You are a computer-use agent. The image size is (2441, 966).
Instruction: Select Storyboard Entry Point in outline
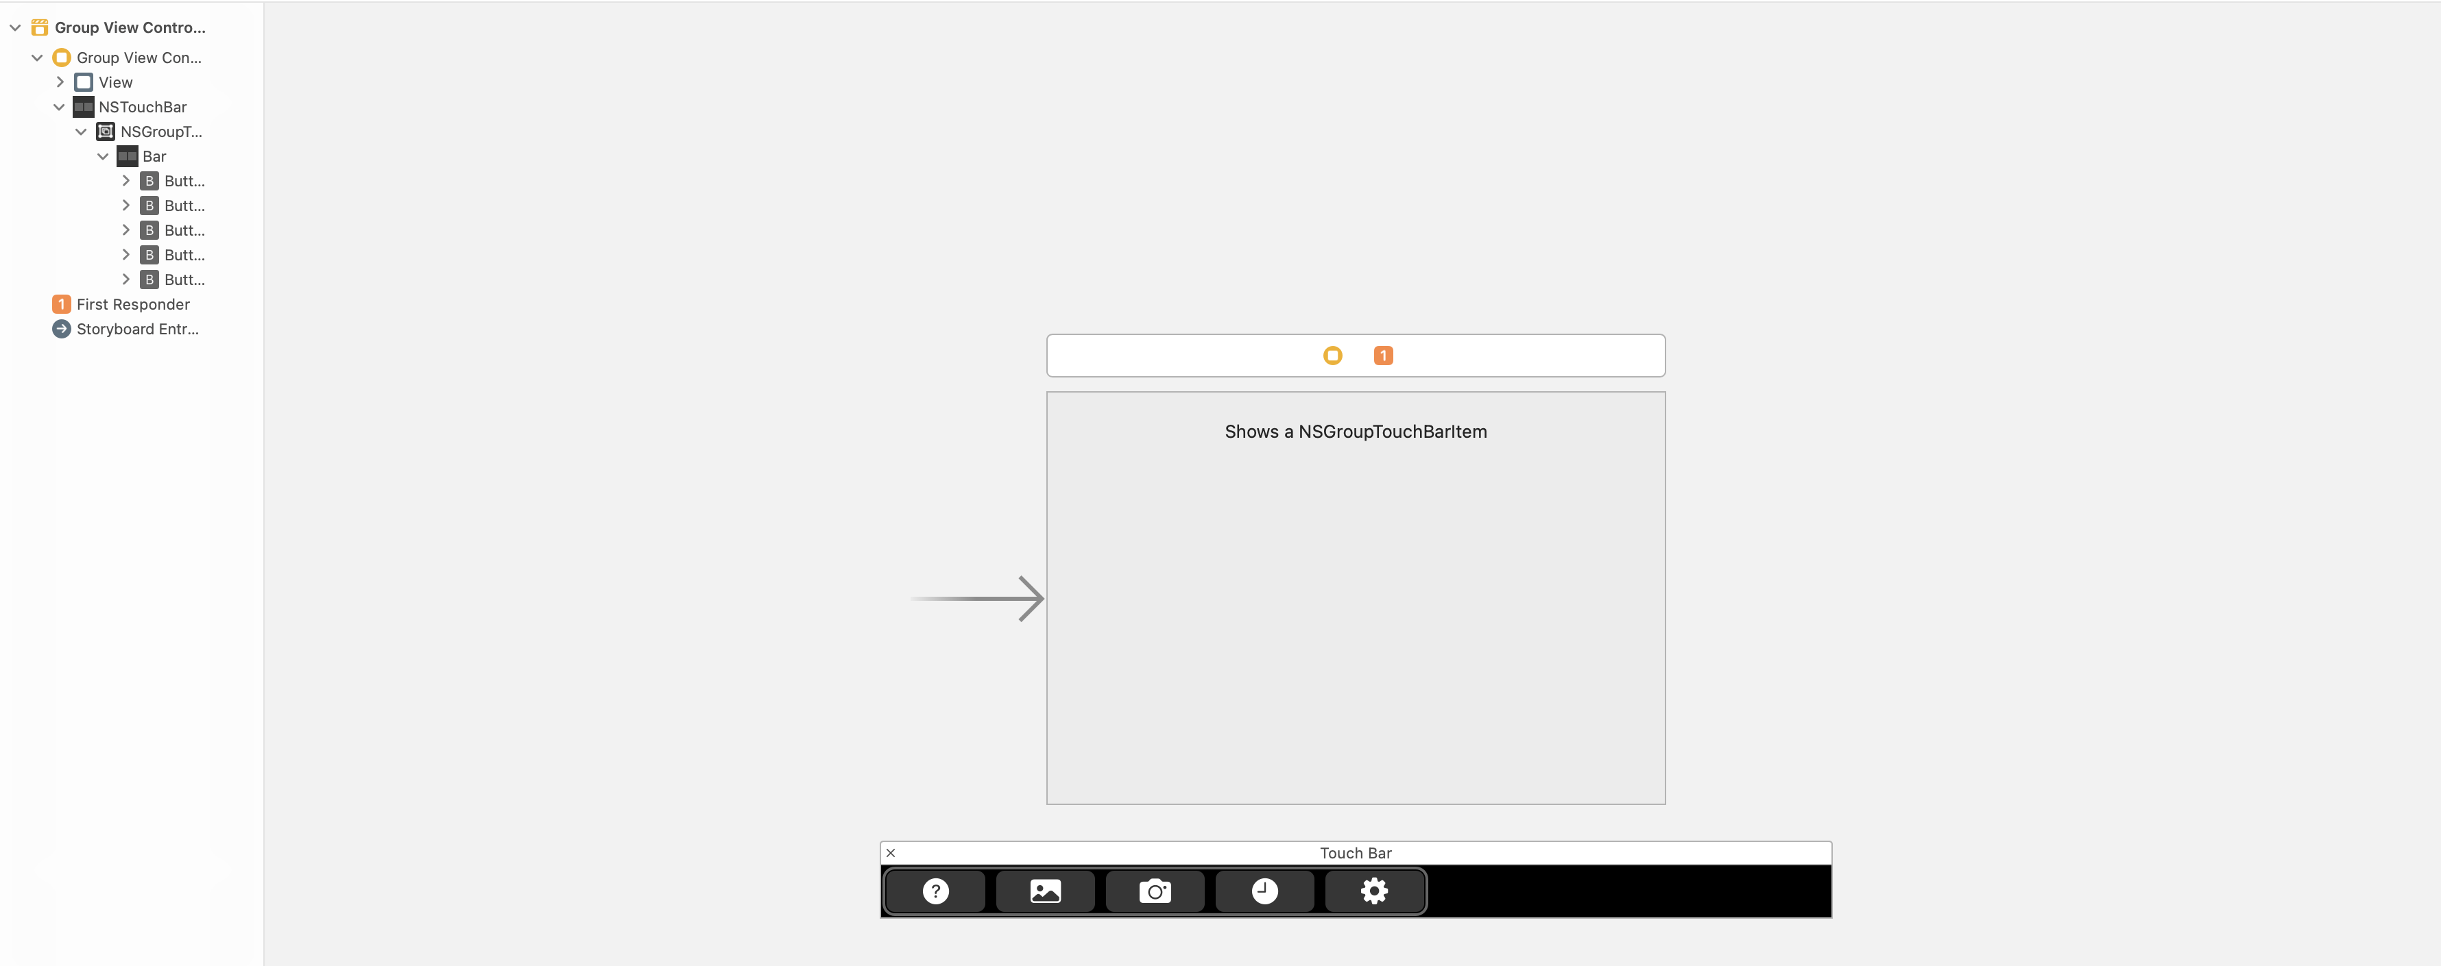point(137,329)
